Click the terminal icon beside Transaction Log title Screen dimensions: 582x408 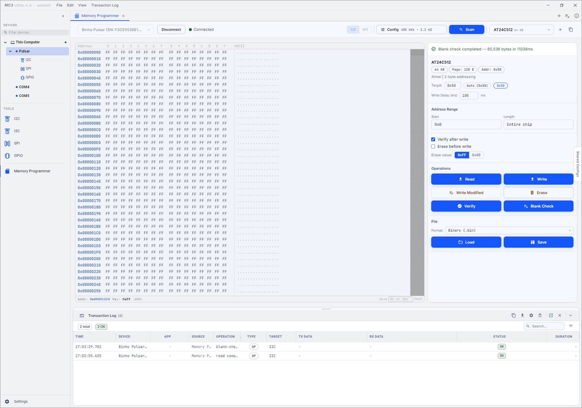pos(82,316)
